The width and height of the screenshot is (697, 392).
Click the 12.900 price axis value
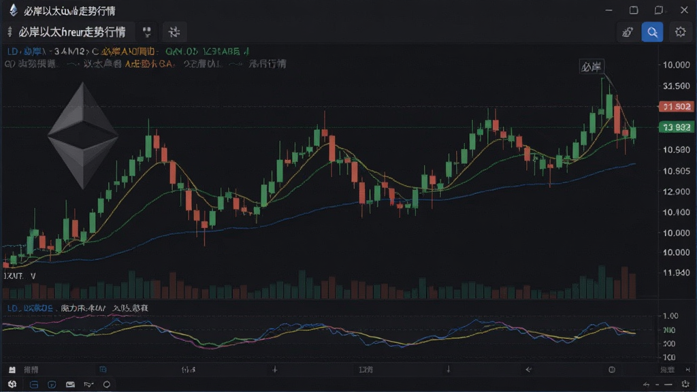pyautogui.click(x=677, y=191)
